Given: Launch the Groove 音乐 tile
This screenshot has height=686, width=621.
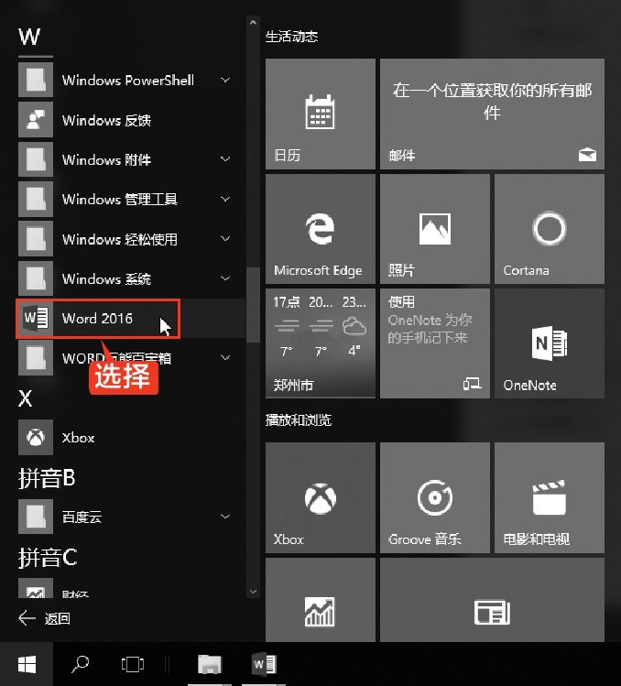Looking at the screenshot, I should [434, 497].
